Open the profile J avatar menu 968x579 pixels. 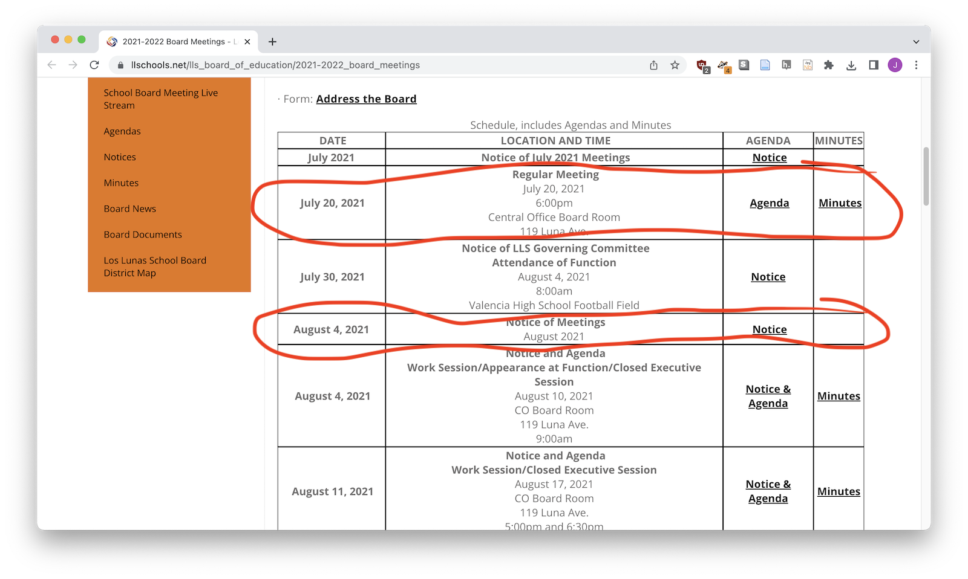point(895,65)
